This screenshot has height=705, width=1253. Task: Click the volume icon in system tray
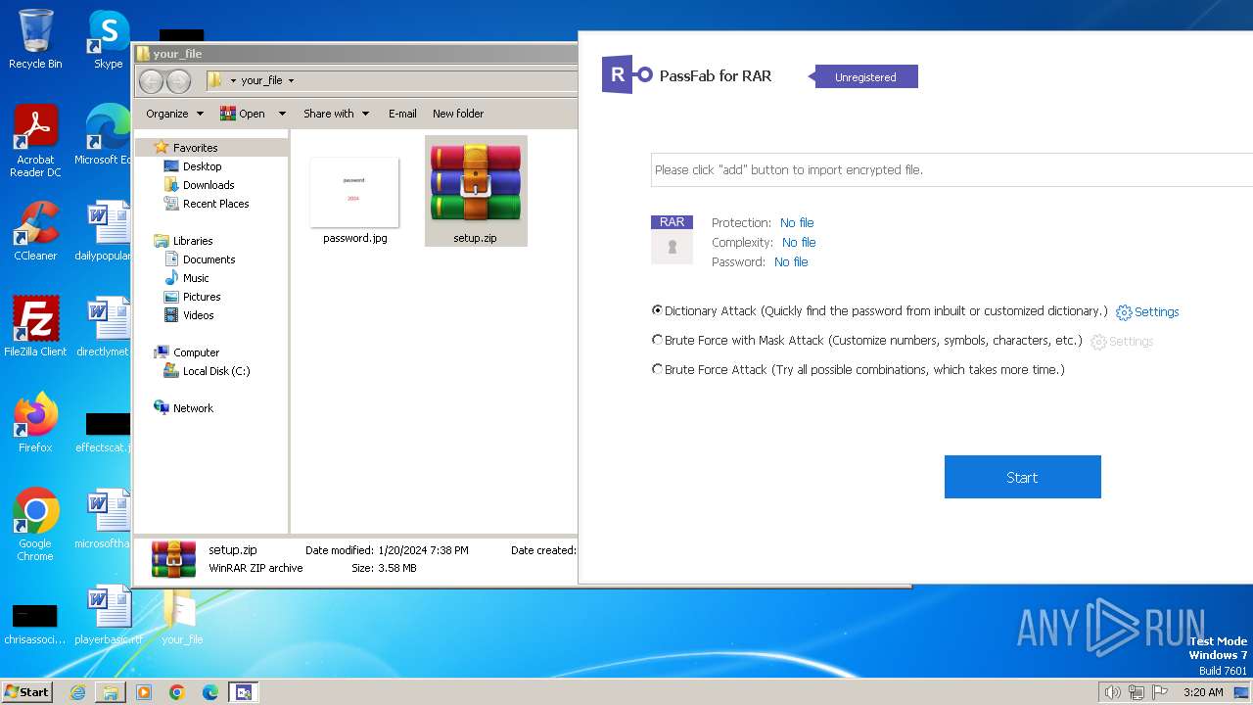point(1112,692)
